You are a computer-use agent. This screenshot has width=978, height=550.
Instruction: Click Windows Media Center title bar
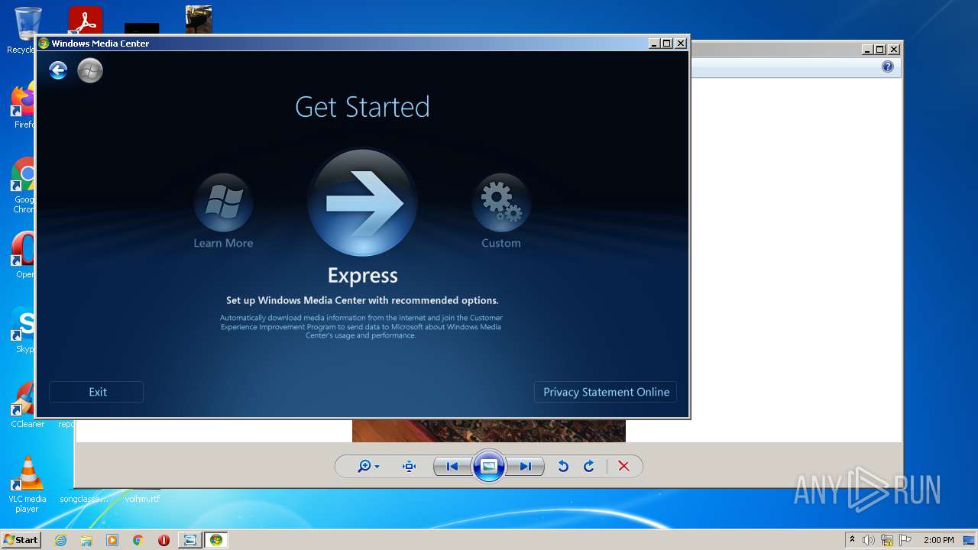(344, 44)
